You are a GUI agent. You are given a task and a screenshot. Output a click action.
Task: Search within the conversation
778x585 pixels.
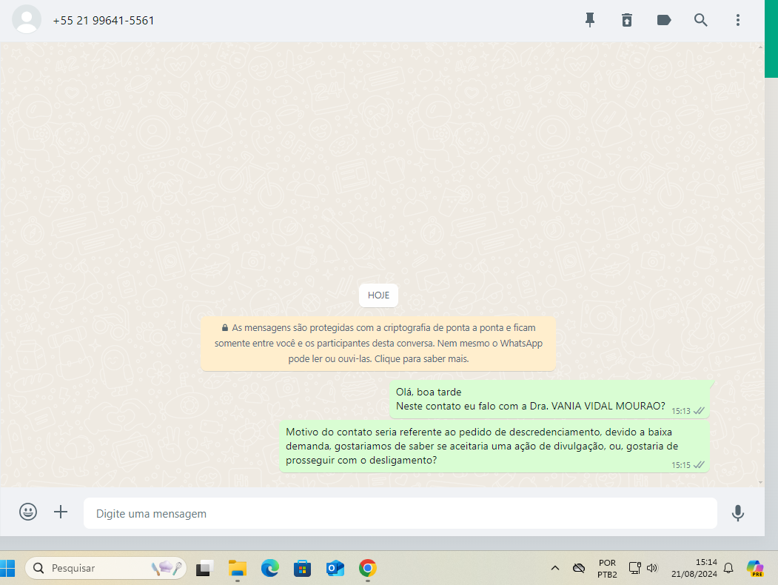click(x=700, y=20)
